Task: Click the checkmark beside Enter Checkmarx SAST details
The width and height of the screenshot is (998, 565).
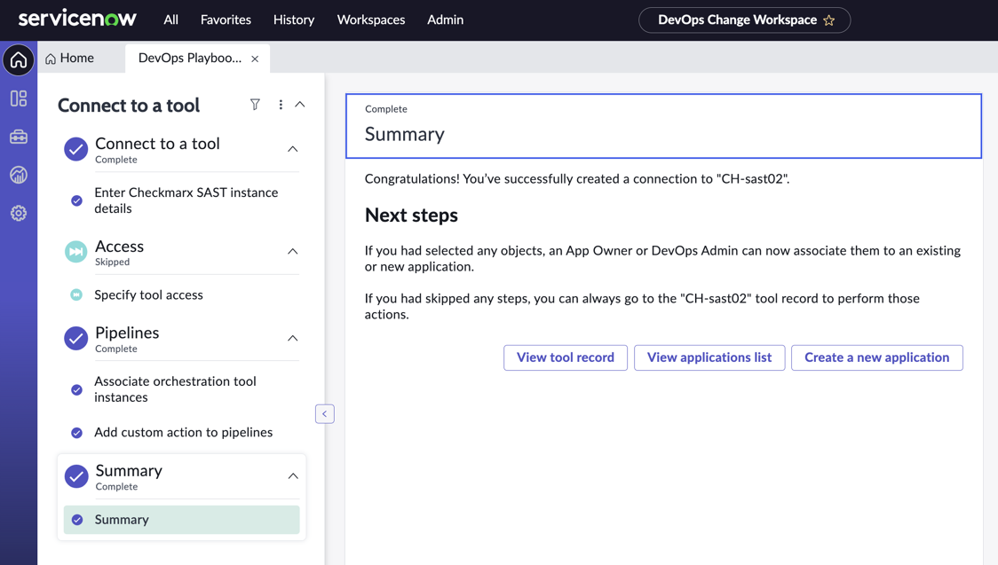Action: pyautogui.click(x=76, y=200)
